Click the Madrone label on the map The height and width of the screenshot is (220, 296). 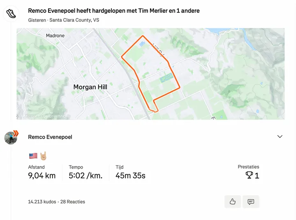(55, 36)
